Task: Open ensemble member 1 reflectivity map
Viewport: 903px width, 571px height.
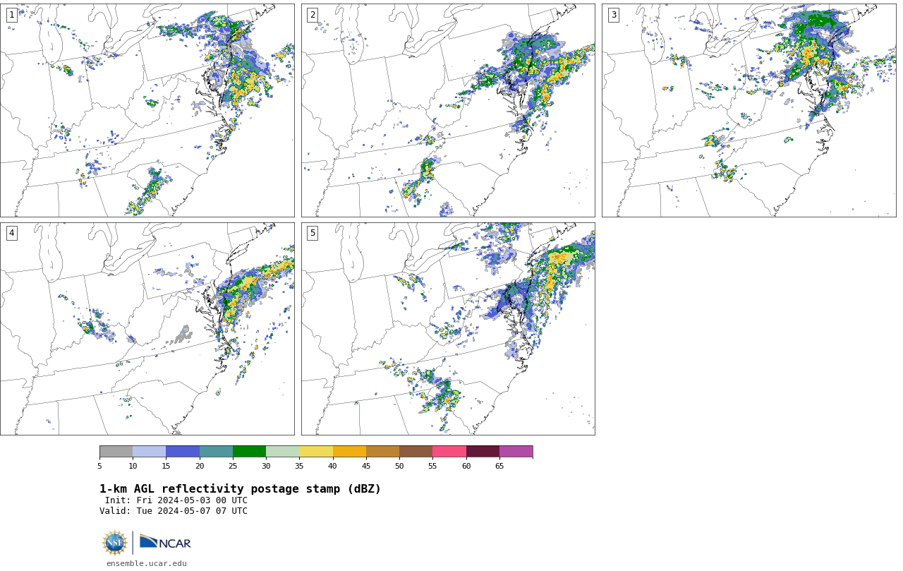Action: coord(147,110)
